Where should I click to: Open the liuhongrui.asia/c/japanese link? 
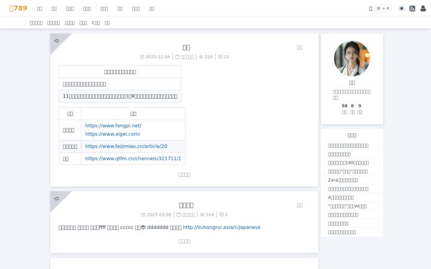coord(221,227)
